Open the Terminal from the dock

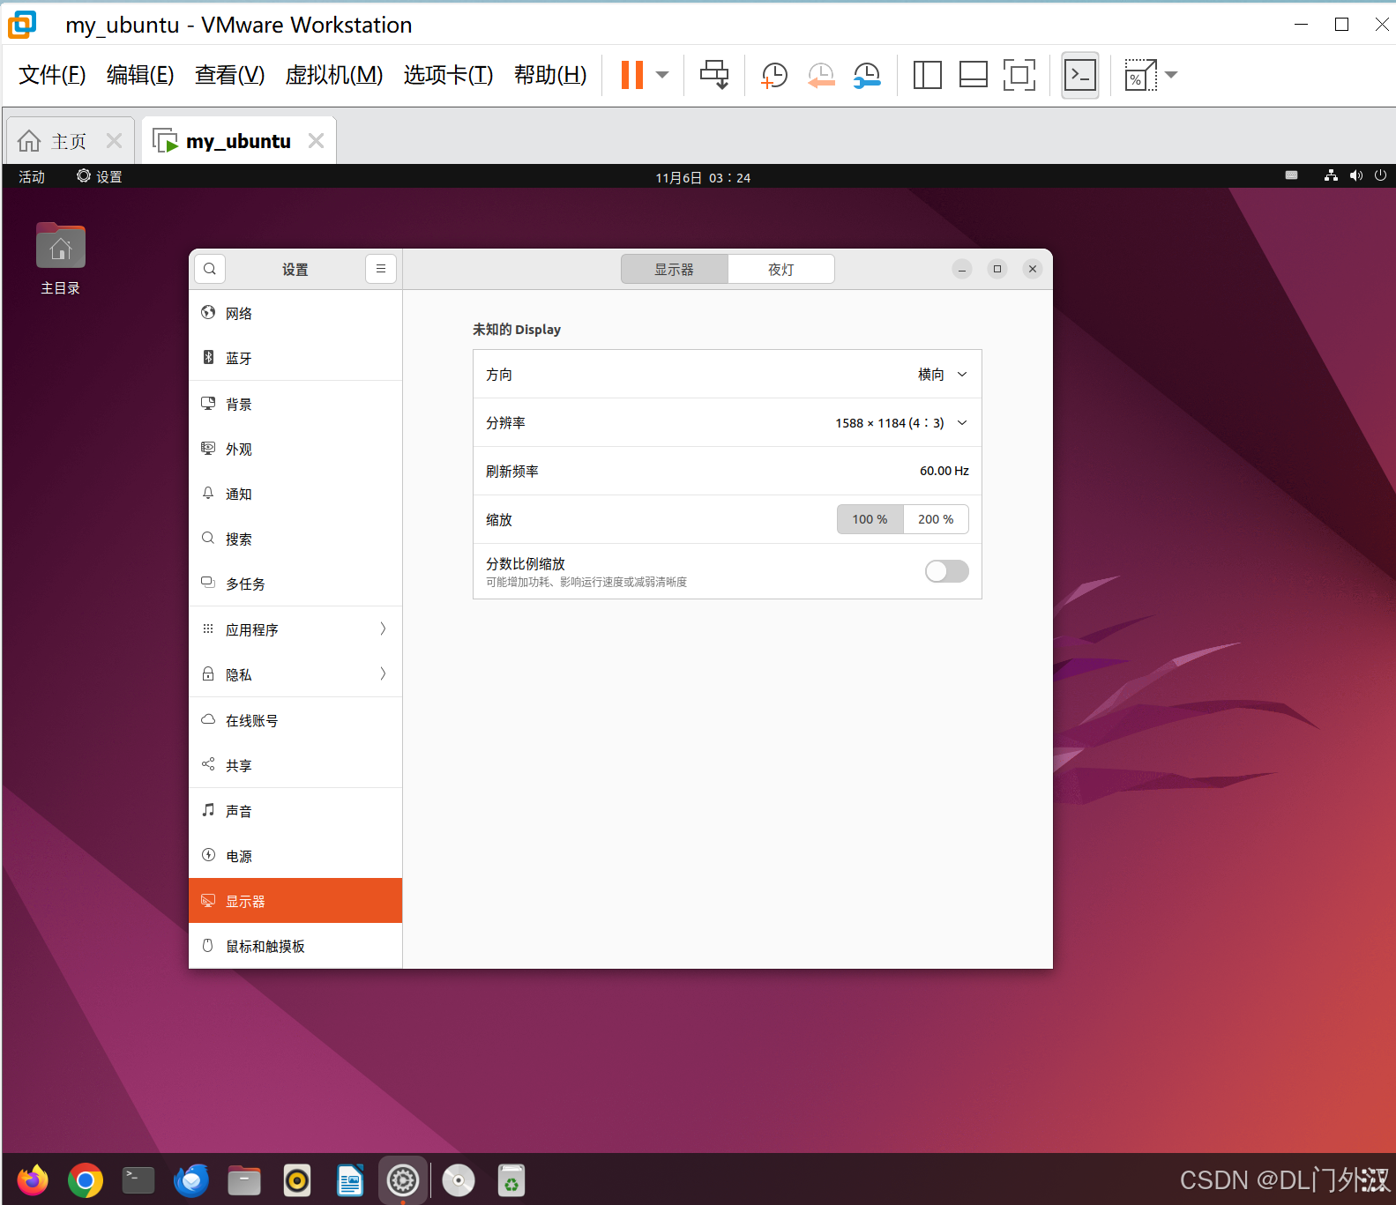pyautogui.click(x=138, y=1180)
